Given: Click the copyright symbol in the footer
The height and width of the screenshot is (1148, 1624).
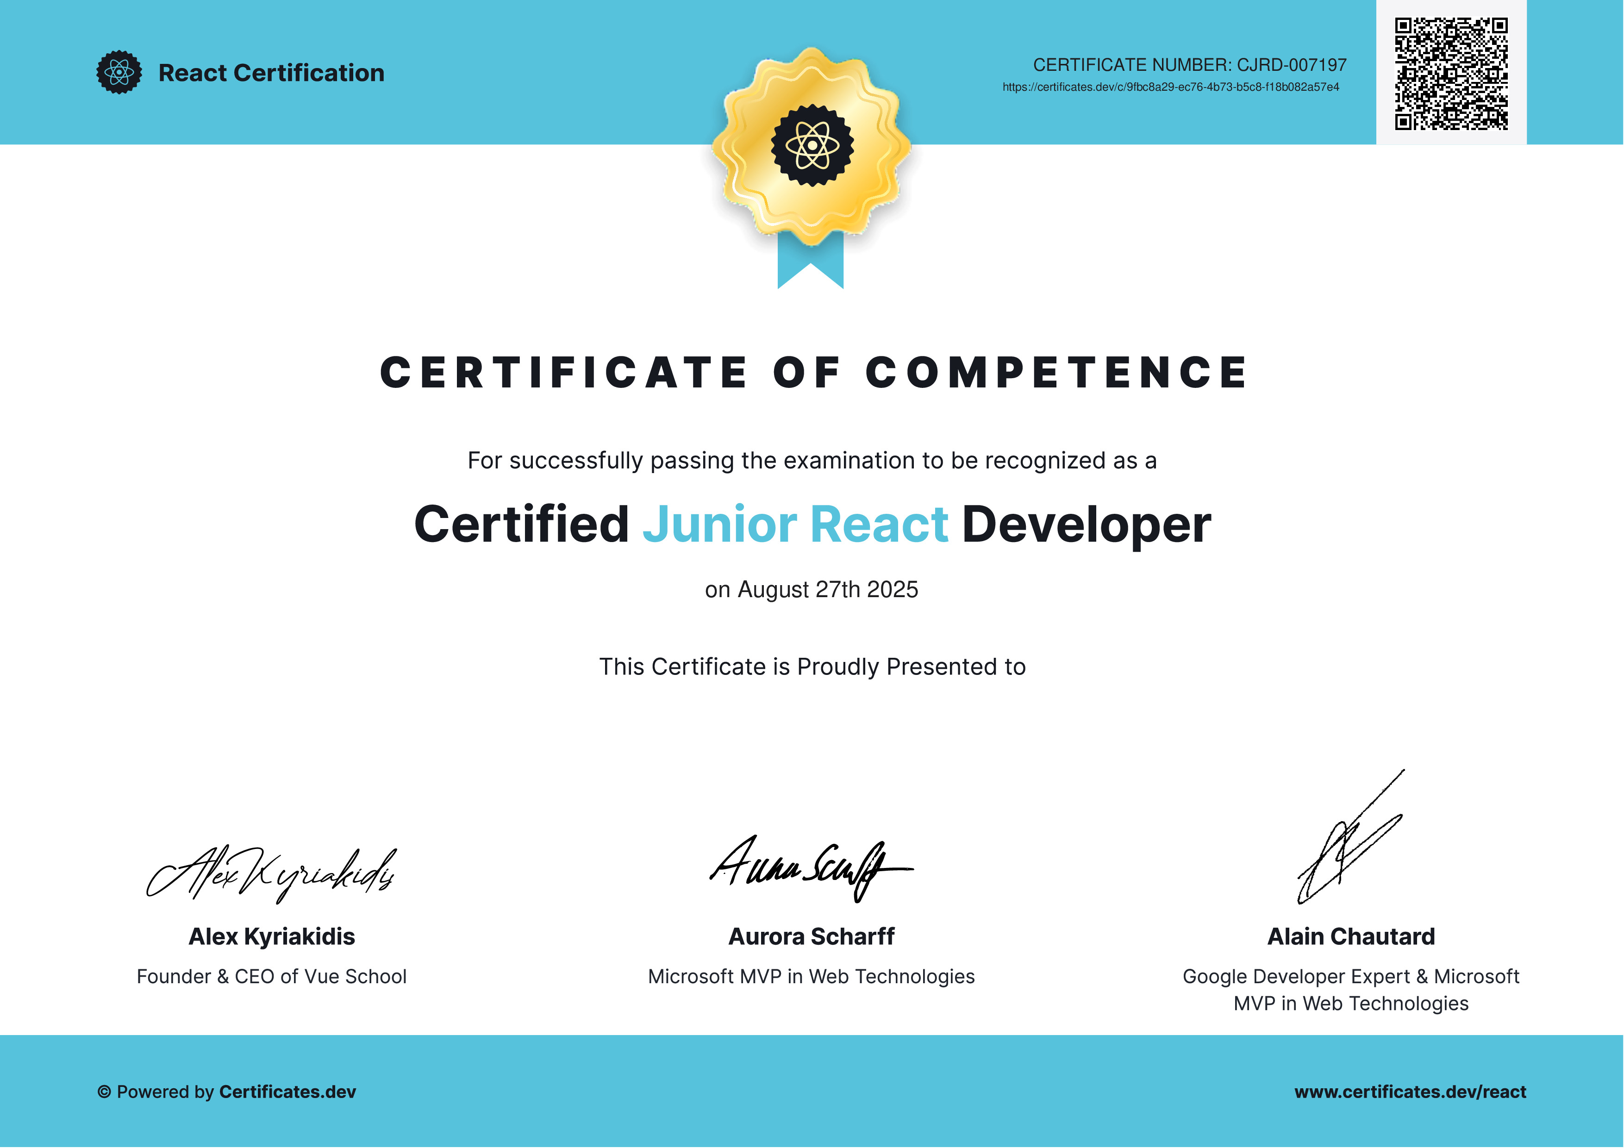Looking at the screenshot, I should tap(104, 1092).
